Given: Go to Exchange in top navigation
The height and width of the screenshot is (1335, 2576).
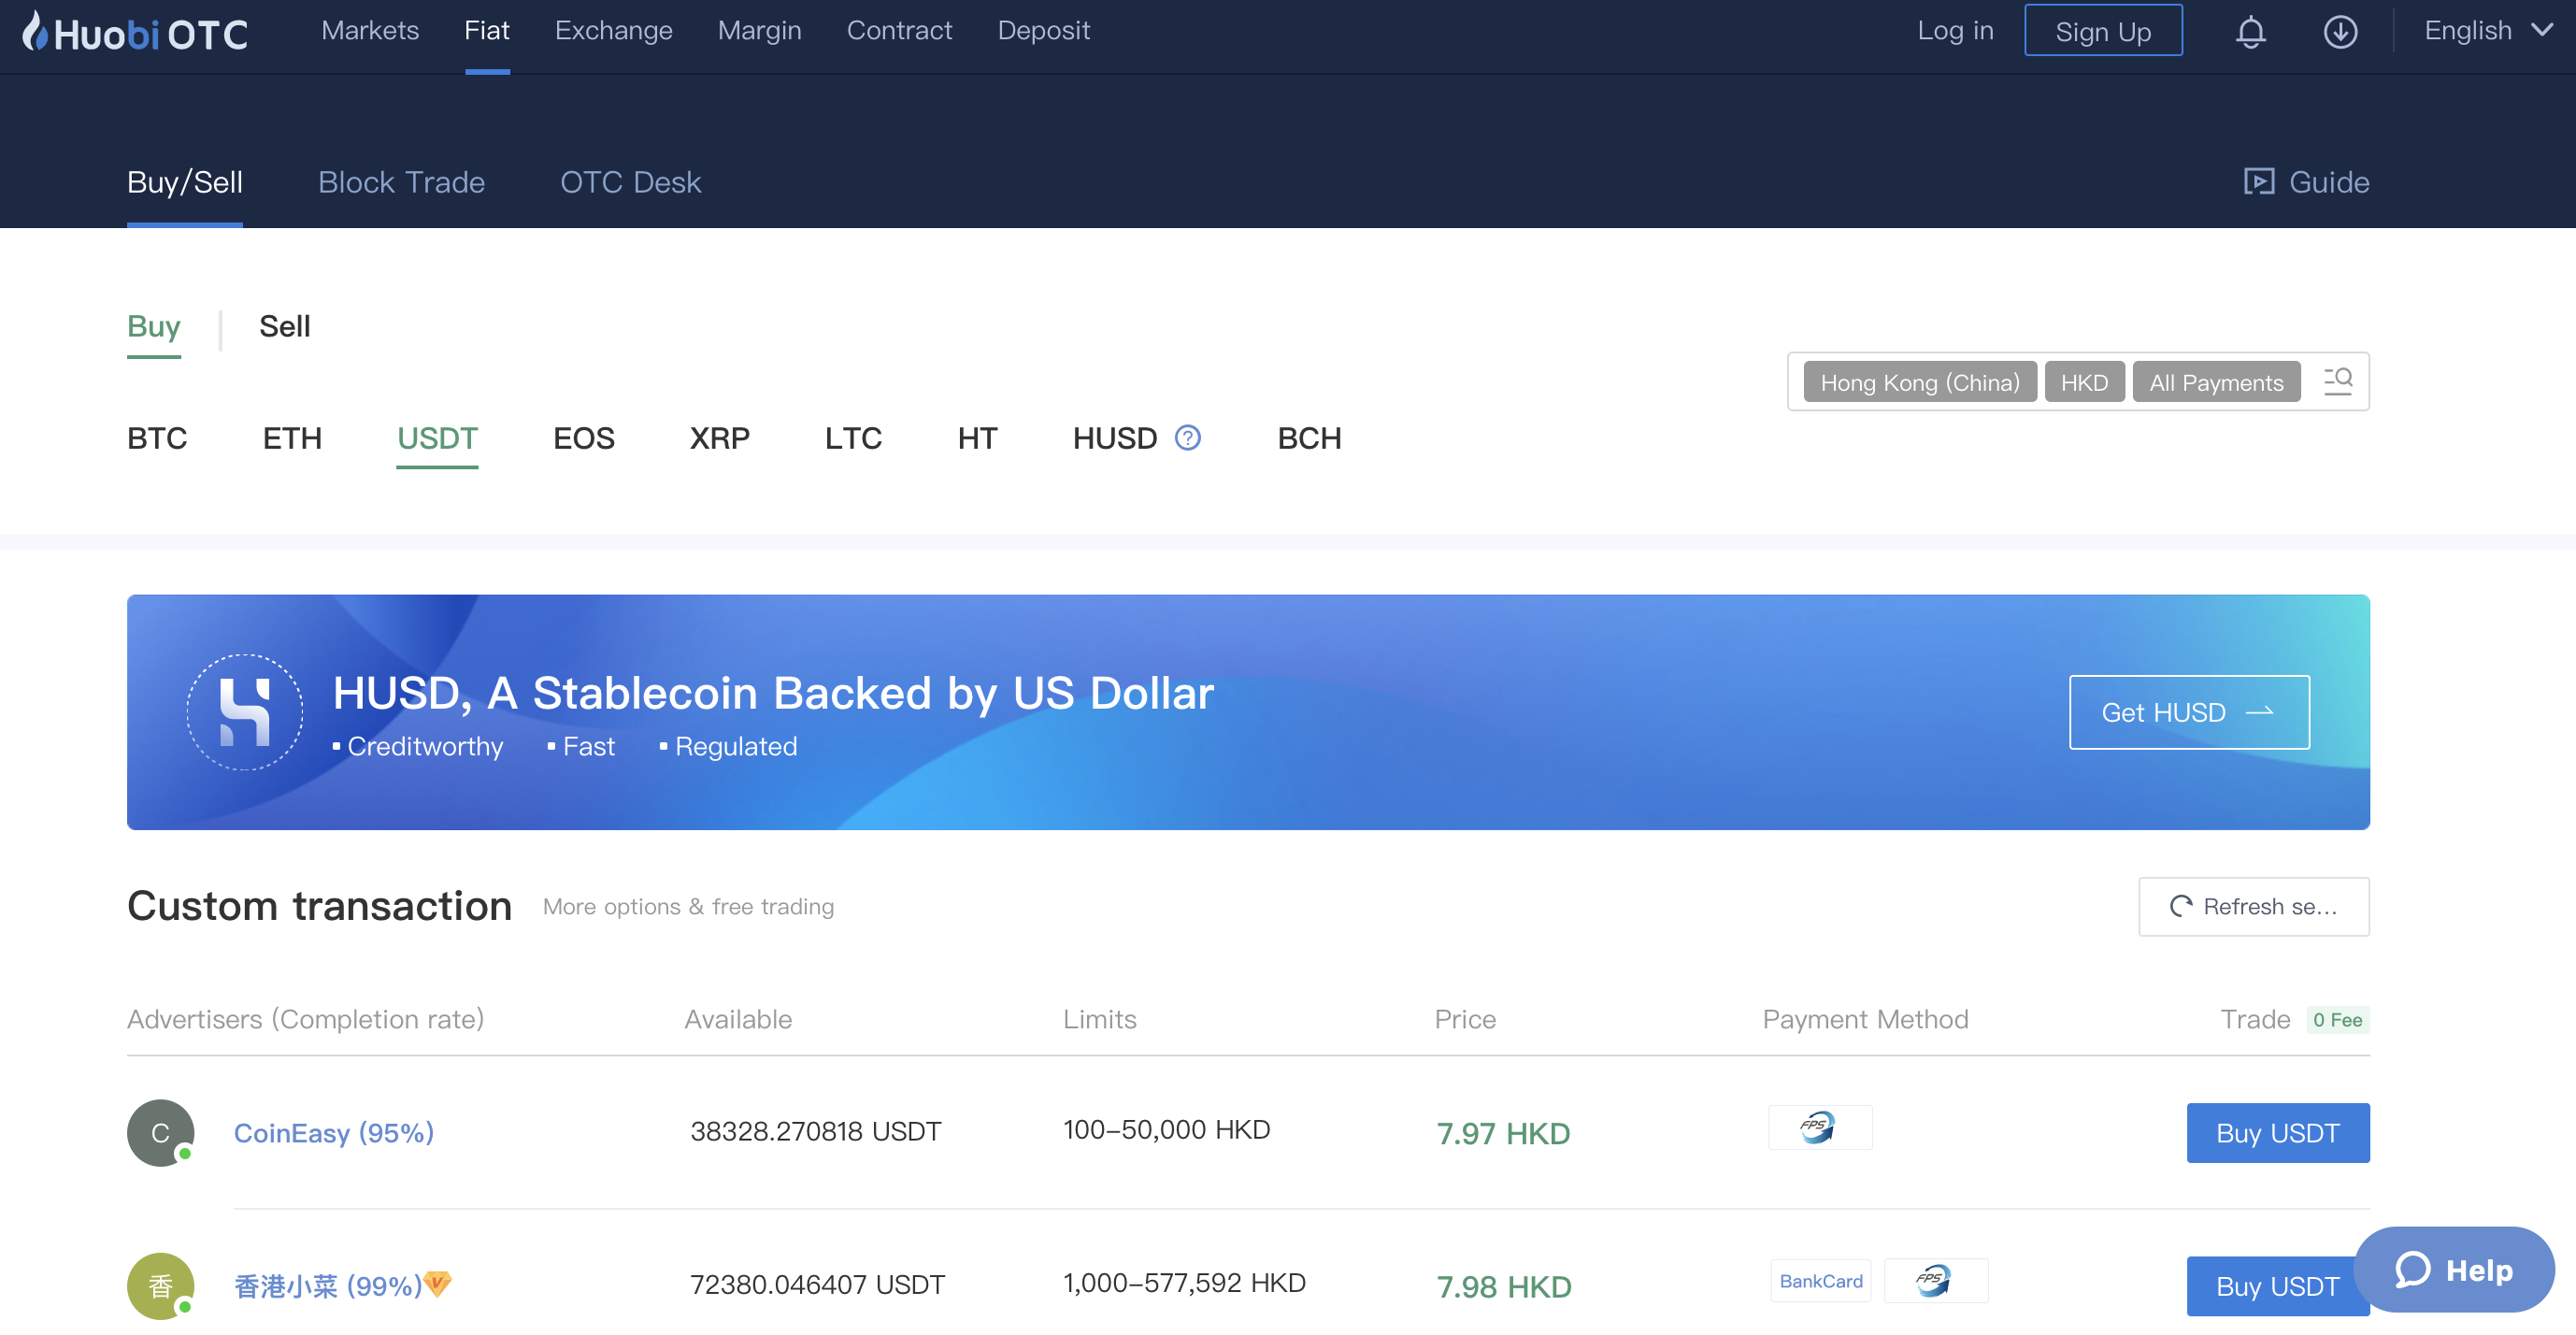Looking at the screenshot, I should 613,30.
